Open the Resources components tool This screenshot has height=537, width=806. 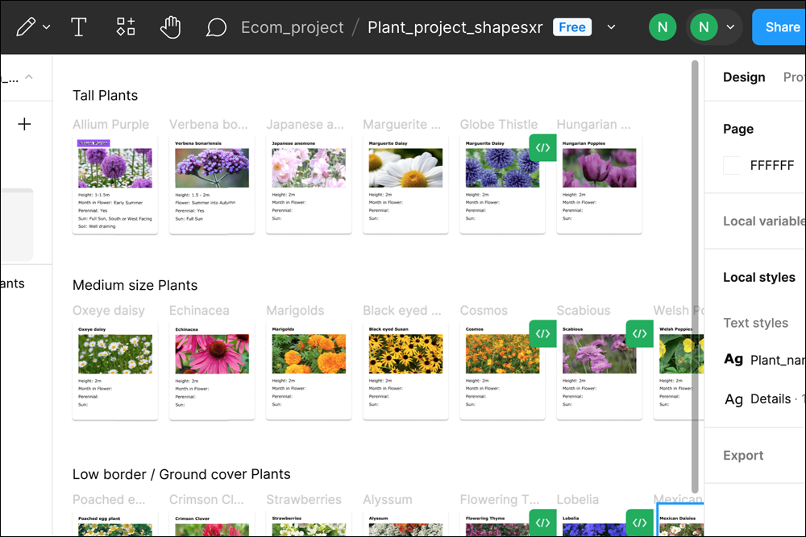click(126, 27)
